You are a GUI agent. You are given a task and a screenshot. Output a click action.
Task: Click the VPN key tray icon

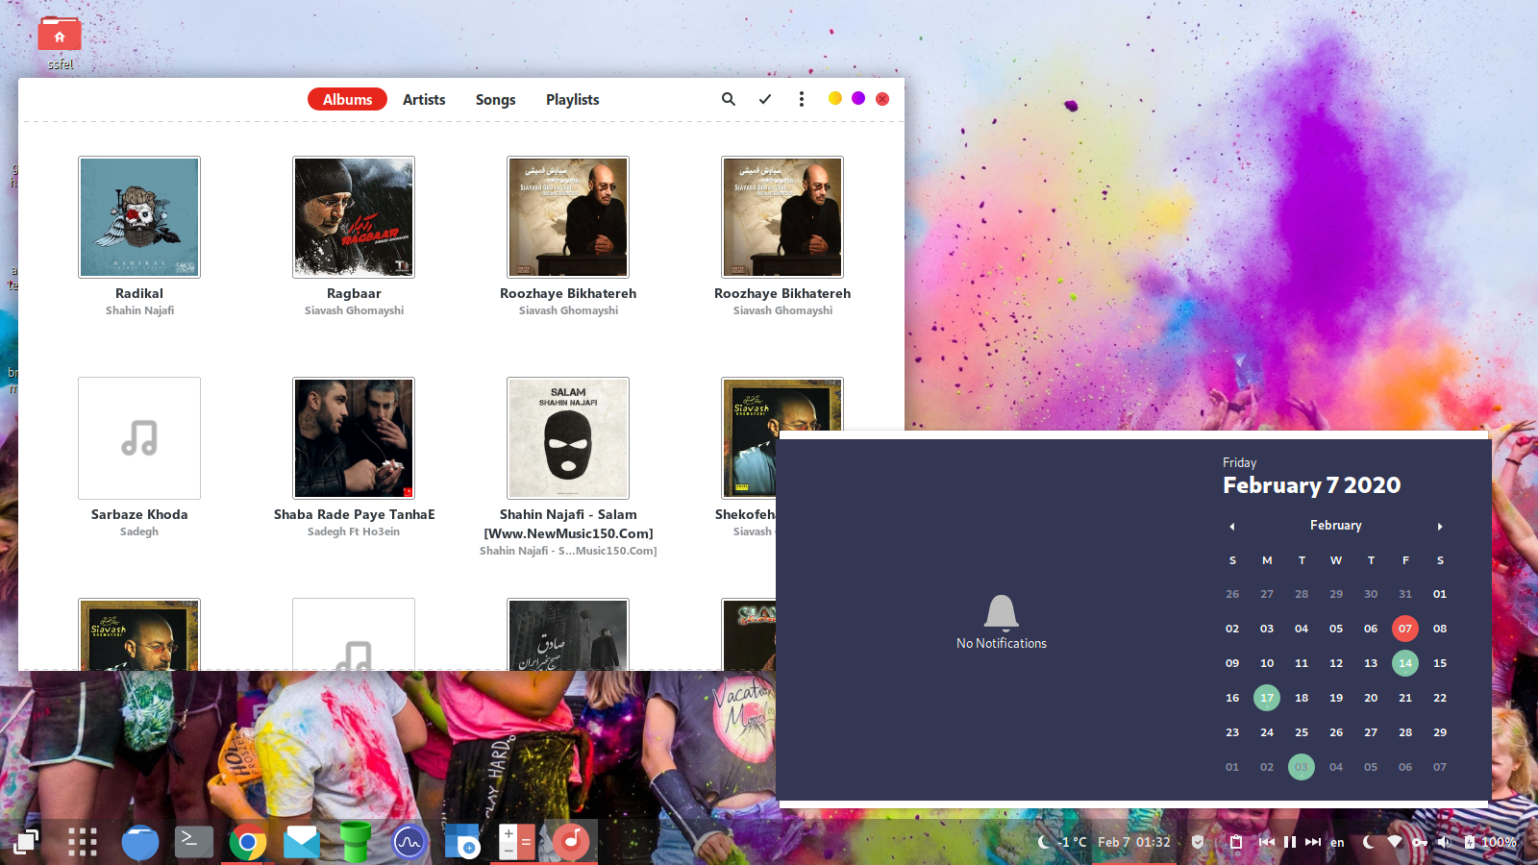coord(1420,842)
